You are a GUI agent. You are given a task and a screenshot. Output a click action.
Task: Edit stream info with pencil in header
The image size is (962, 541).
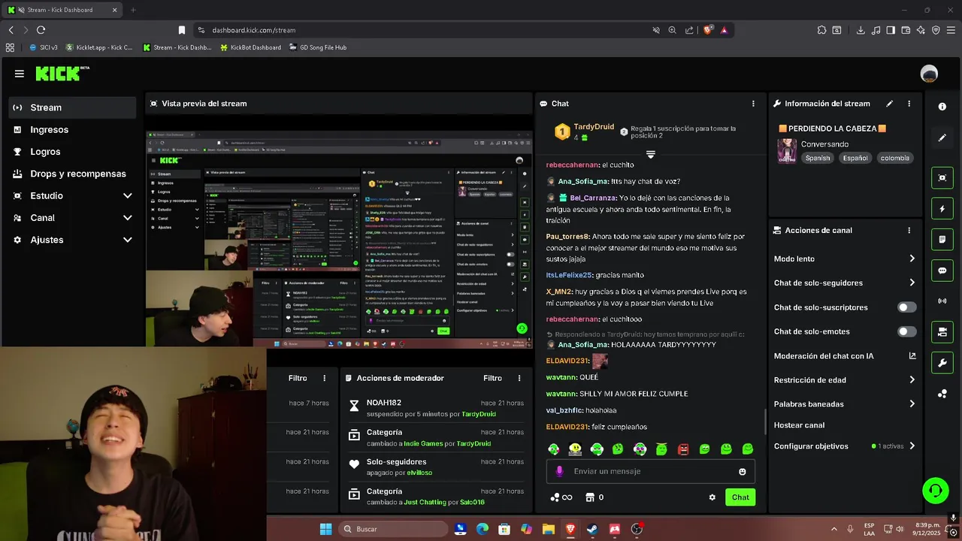(x=890, y=104)
